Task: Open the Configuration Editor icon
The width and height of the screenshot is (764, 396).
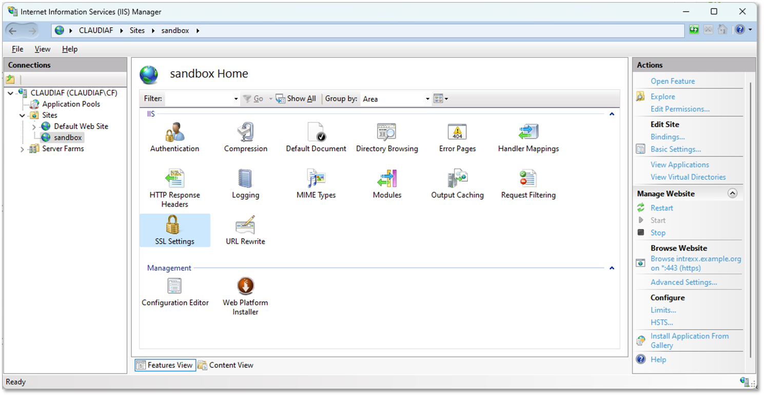Action: point(175,286)
